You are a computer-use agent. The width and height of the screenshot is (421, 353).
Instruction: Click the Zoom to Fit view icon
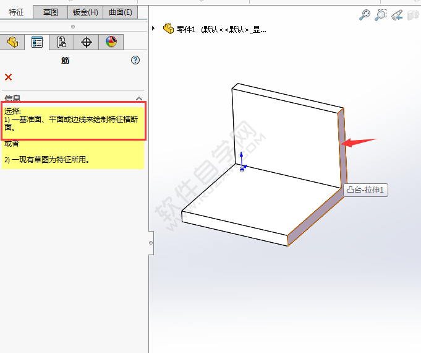pos(365,15)
